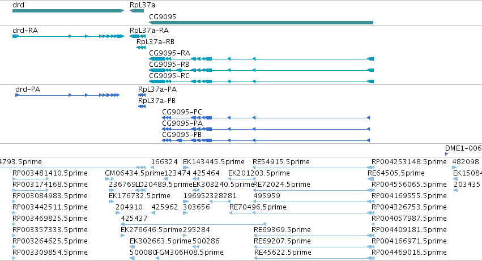Select feature 425437
Viewport: 482px width, 261px height.
(134, 219)
